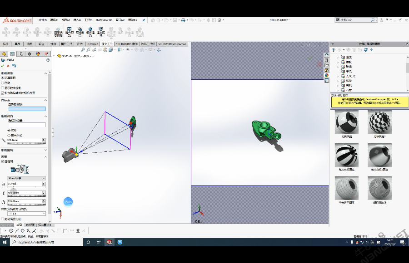Click field of view angle slider
This screenshot has height=263, width=409.
pyautogui.click(x=26, y=187)
